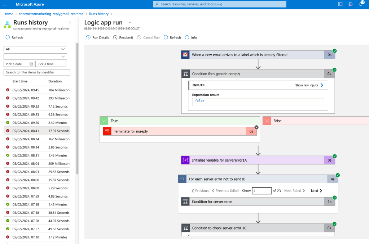The height and width of the screenshot is (244, 369).
Task: Select the 44.07 Seconds run
Action: point(37,221)
